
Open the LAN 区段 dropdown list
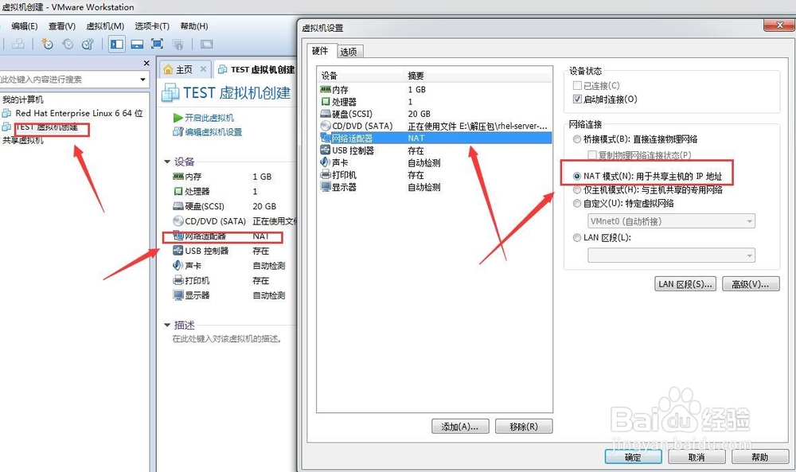point(671,256)
